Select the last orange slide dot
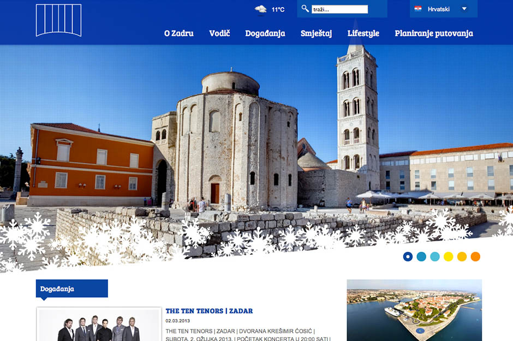The height and width of the screenshot is (341, 513). click(475, 256)
